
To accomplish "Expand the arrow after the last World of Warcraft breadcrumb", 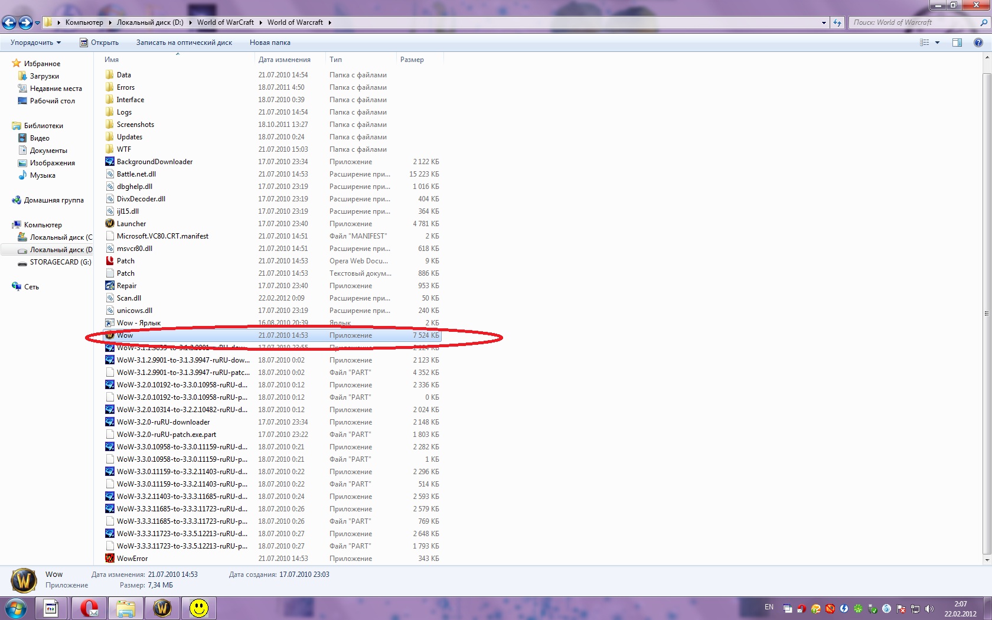I will point(329,22).
